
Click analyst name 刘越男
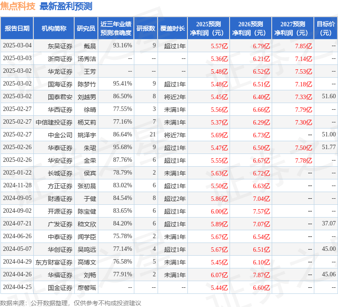(x=87, y=97)
